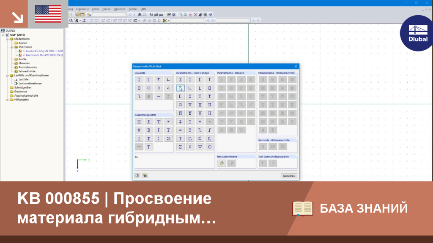This screenshot has height=243, width=433.
Task: Collapse the Materialien tree node
Action: point(11,47)
